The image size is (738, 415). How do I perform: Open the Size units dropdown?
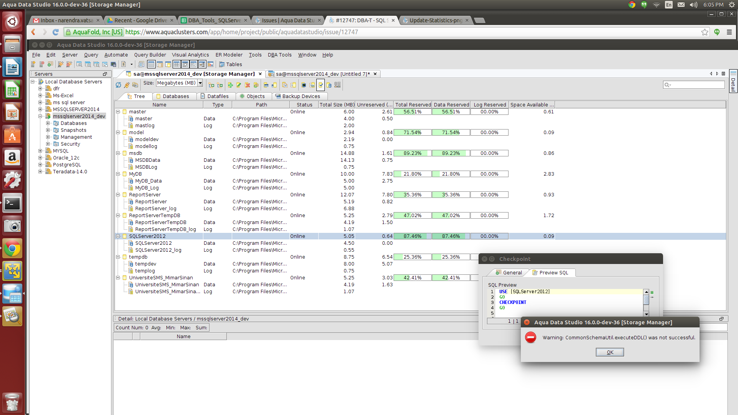(200, 83)
